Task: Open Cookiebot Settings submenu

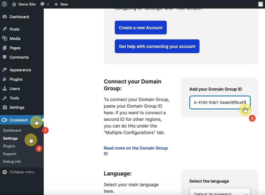Action: click(x=10, y=138)
